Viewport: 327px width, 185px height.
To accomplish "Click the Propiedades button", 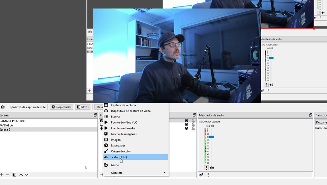I will click(61, 107).
